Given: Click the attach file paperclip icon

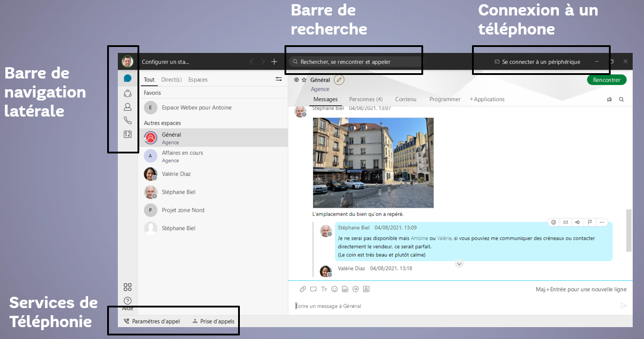Looking at the screenshot, I should click(x=302, y=289).
